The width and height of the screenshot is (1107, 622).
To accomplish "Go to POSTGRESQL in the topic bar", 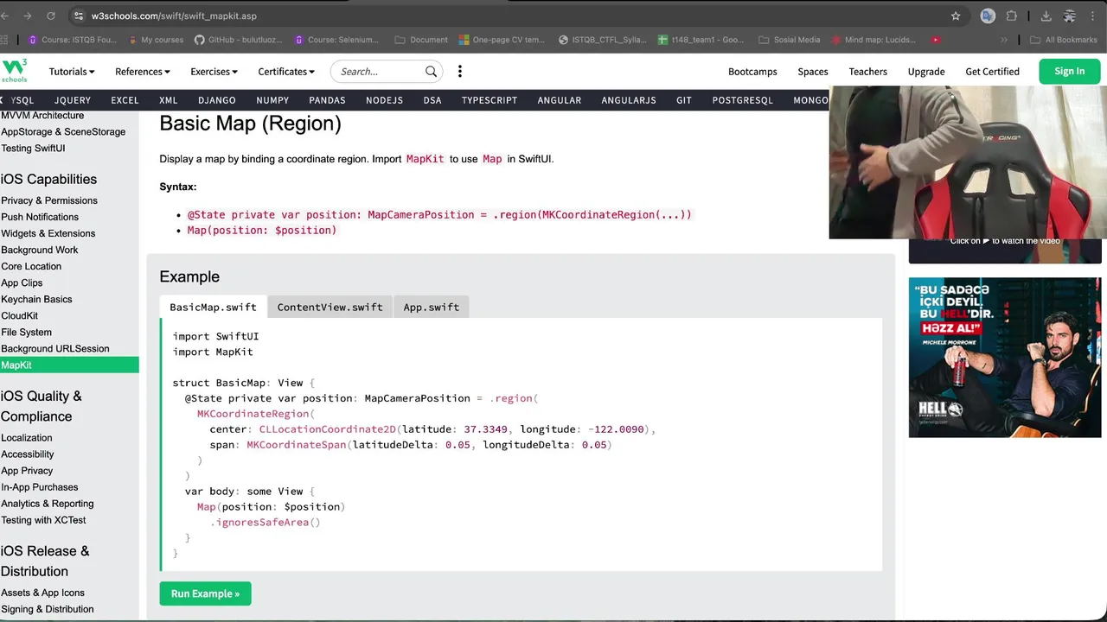I will point(742,100).
